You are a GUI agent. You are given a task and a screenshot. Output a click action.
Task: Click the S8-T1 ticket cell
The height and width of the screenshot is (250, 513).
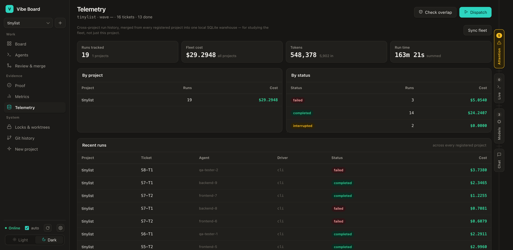tap(147, 170)
